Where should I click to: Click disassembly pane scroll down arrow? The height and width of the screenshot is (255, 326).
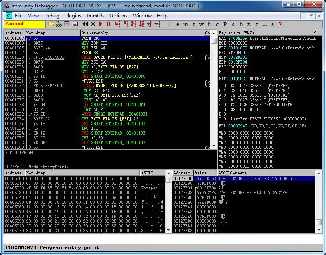click(214, 146)
